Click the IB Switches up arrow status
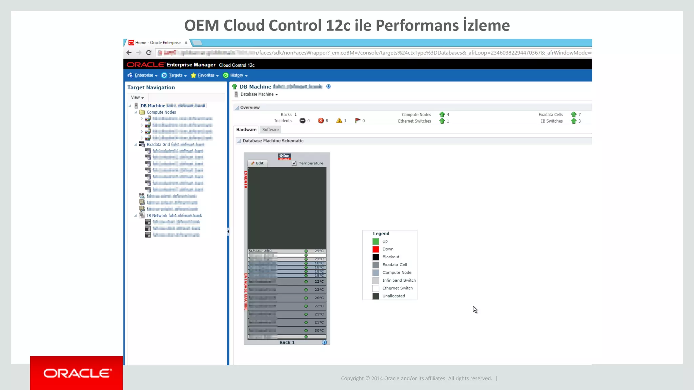 573,121
